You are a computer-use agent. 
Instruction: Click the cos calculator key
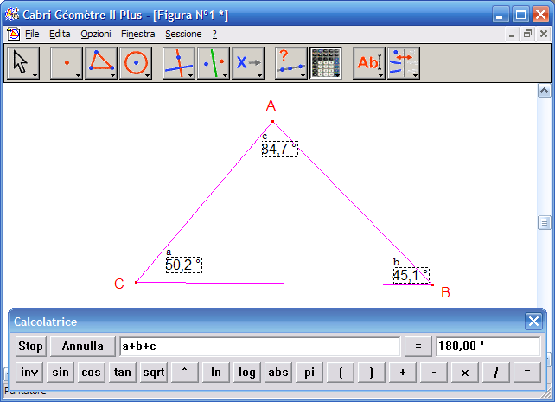click(92, 373)
